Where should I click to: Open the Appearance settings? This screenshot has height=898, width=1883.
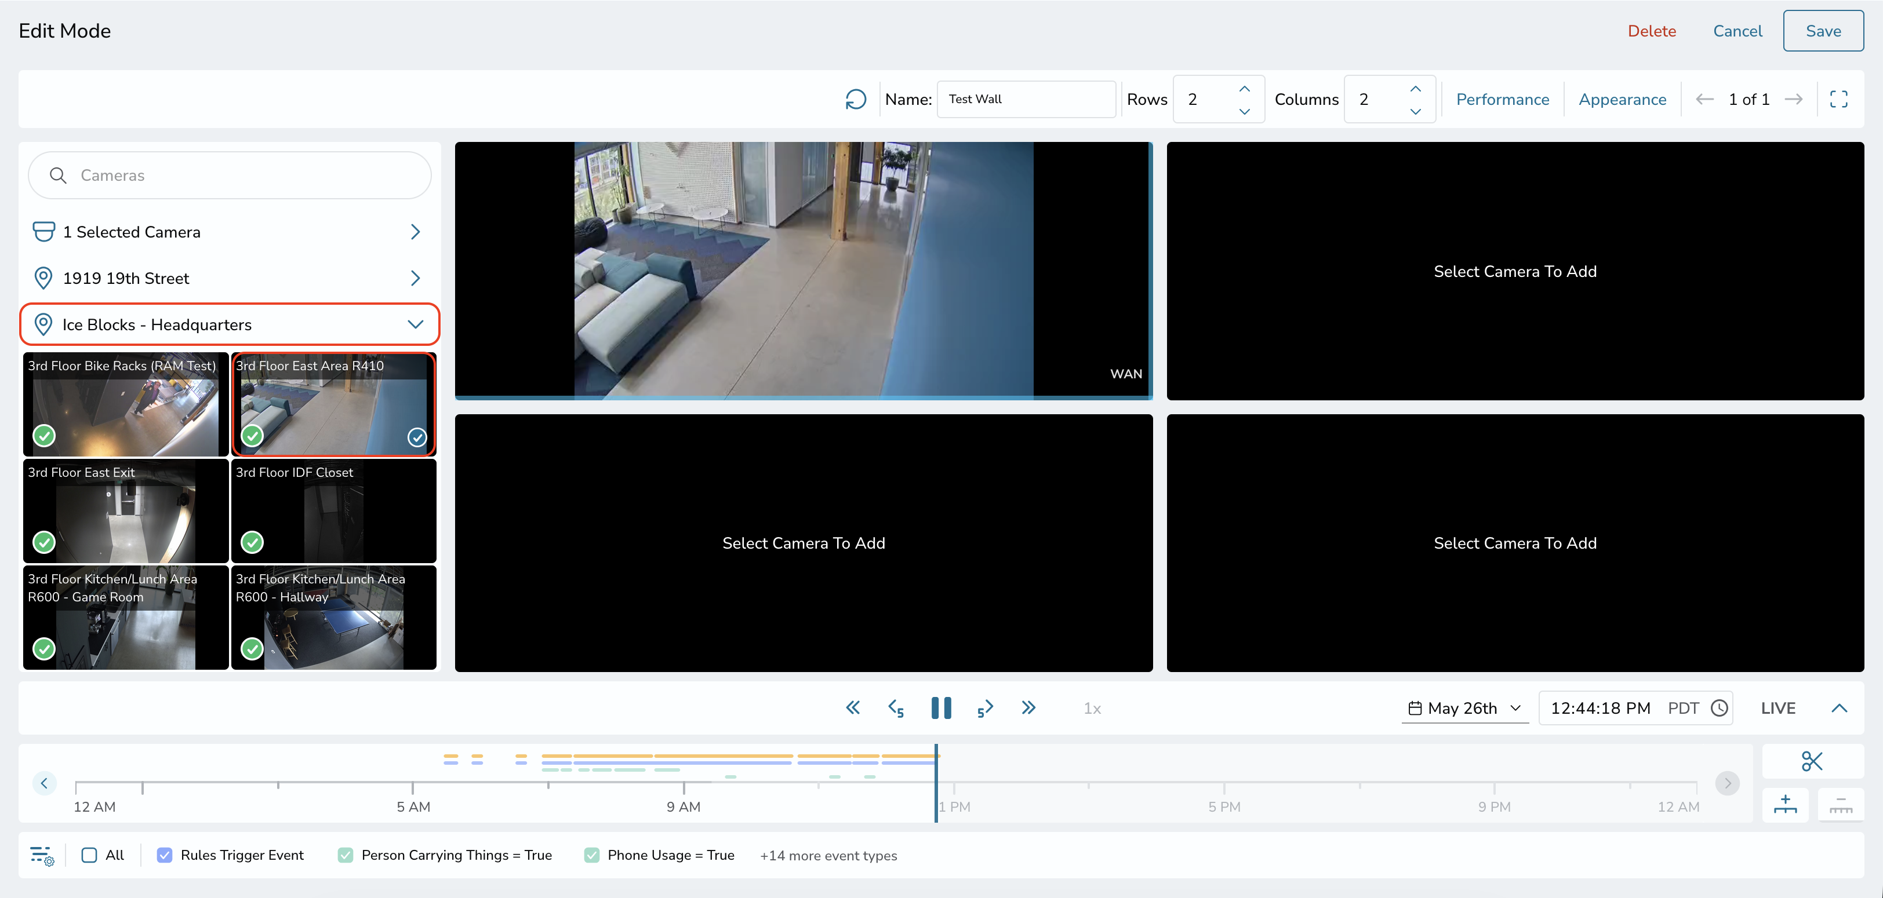[x=1622, y=100]
